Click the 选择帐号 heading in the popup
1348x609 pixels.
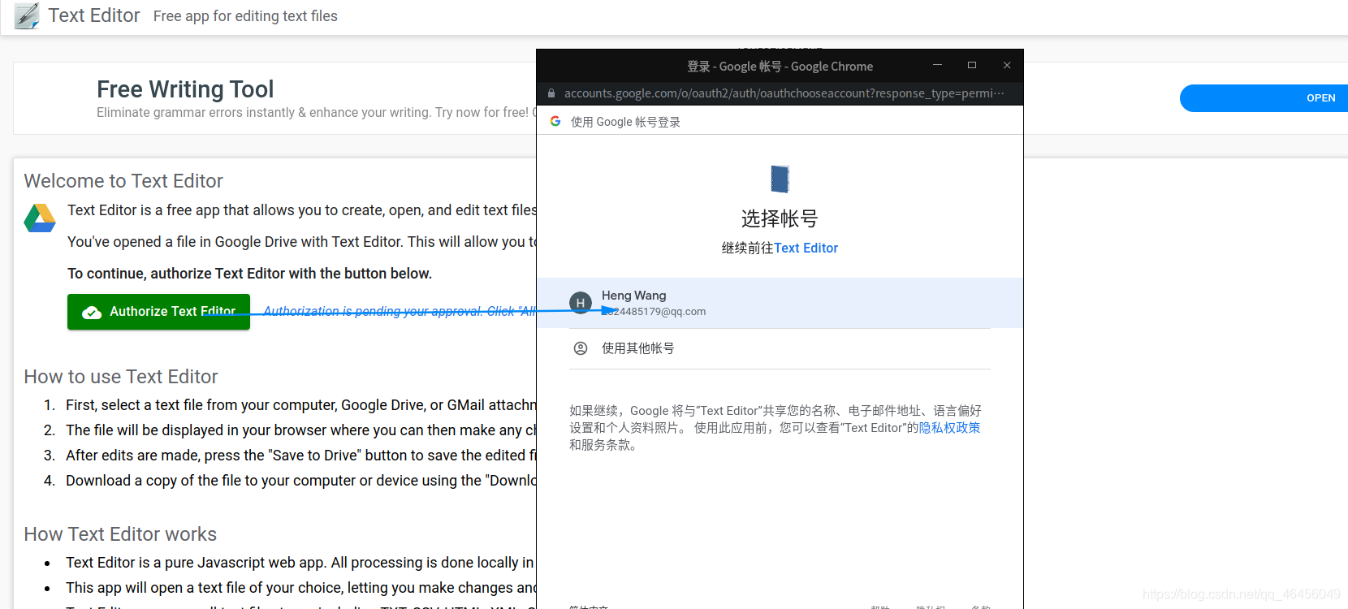(780, 218)
